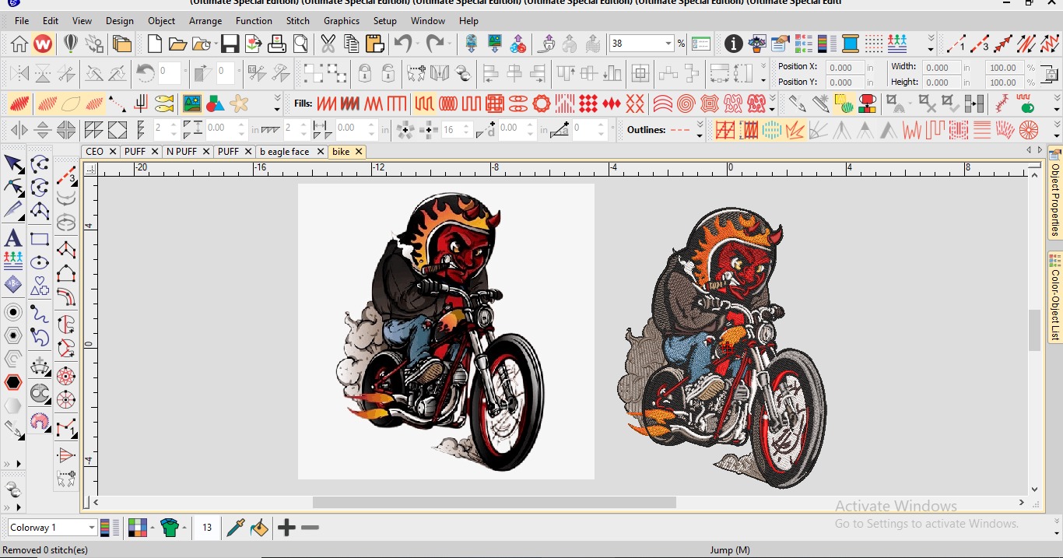
Task: Open the Color-Object List side panel
Action: (x=1055, y=298)
